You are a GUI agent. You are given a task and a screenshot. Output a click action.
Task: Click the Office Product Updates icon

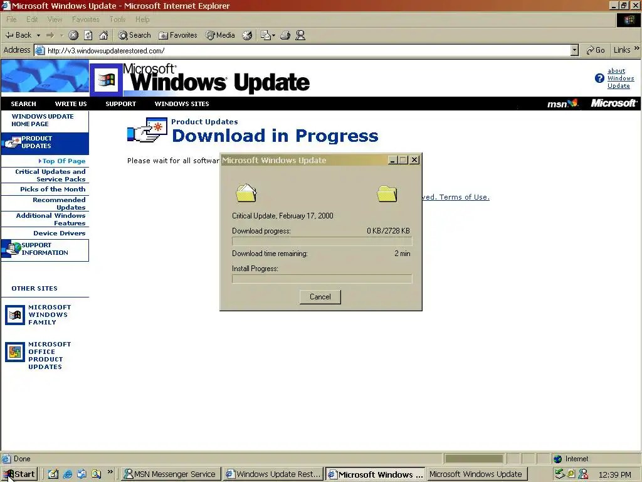tap(15, 352)
